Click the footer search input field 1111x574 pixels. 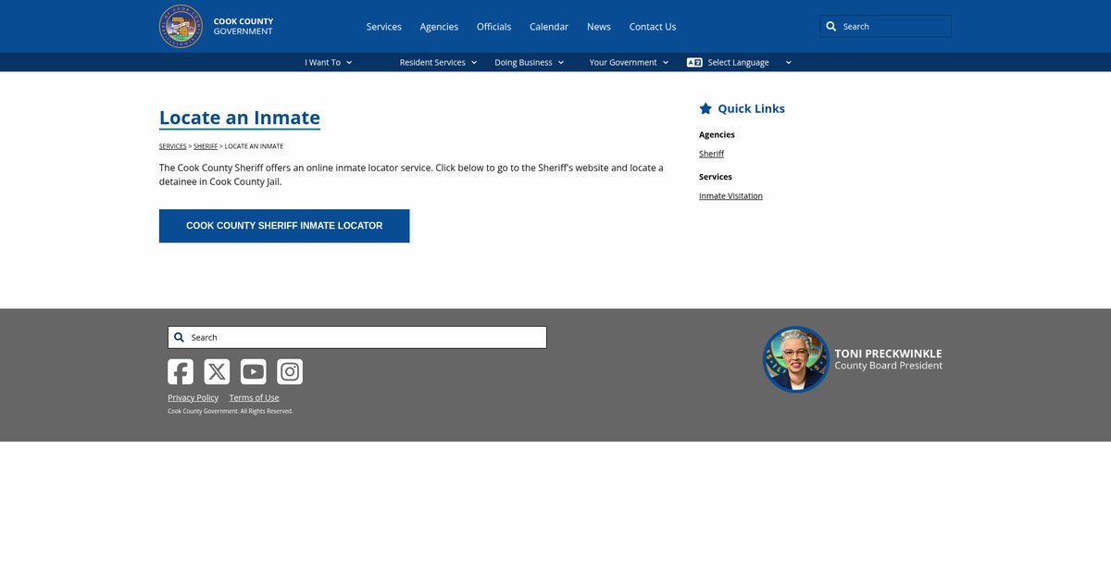coord(366,338)
